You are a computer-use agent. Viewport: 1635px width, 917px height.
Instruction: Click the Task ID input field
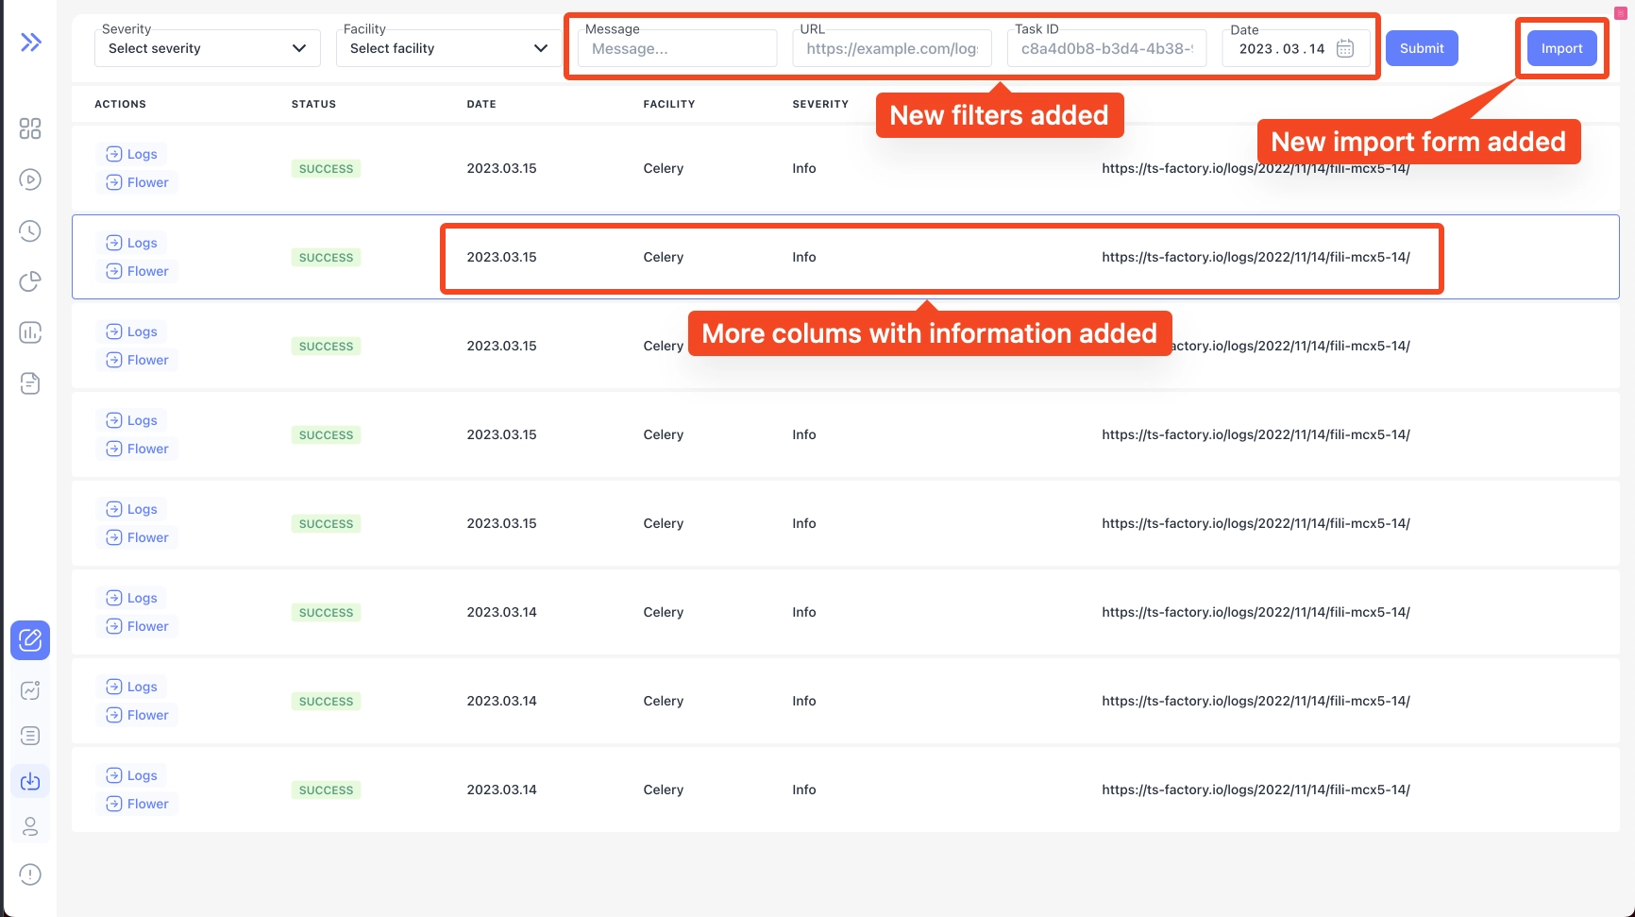click(1106, 48)
